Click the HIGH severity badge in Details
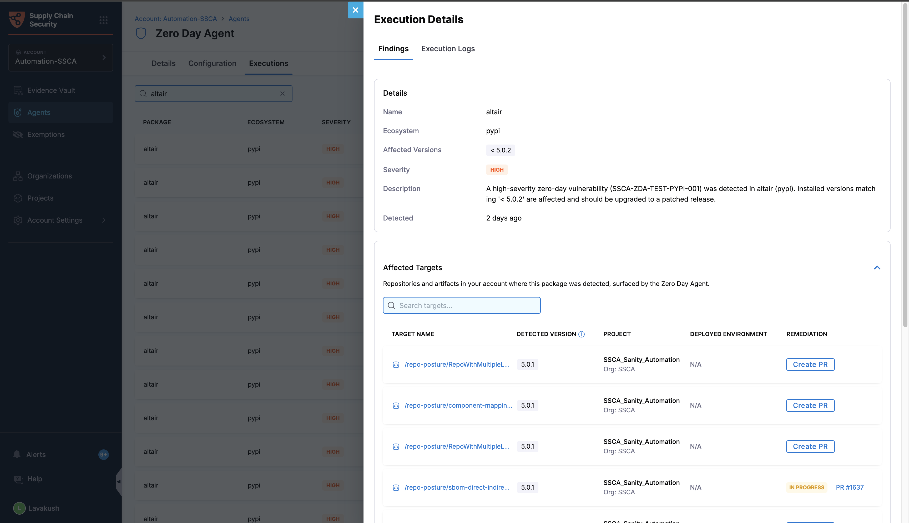 (497, 170)
